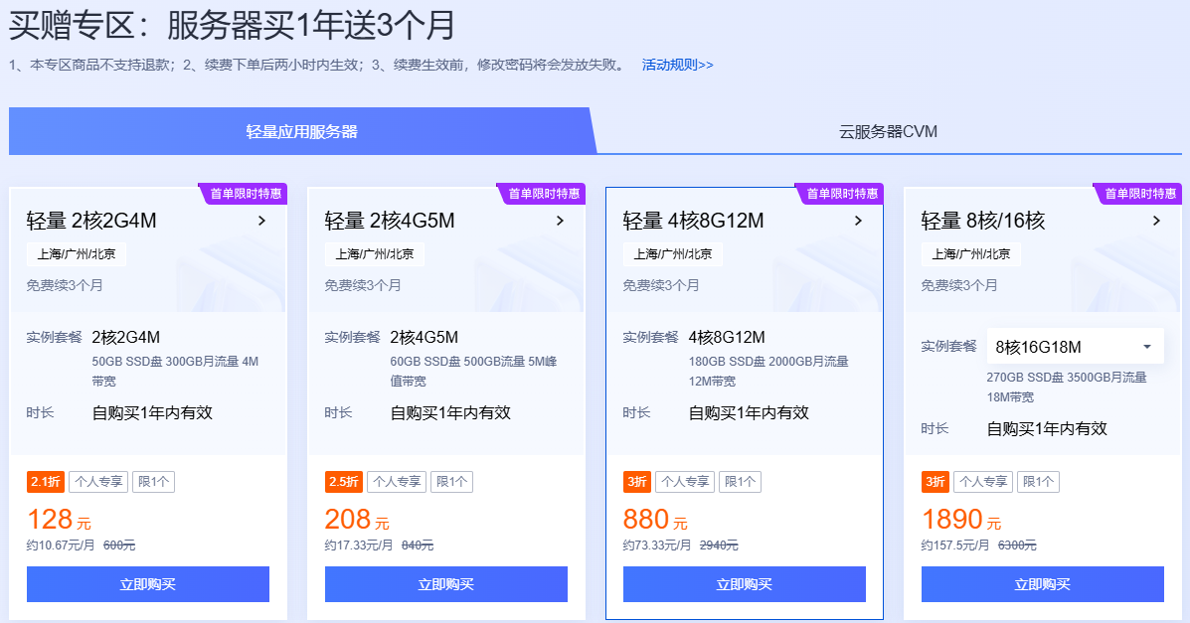This screenshot has width=1190, height=623.
Task: Open details chevron for 轻量 2核2G4M
Action: click(261, 221)
